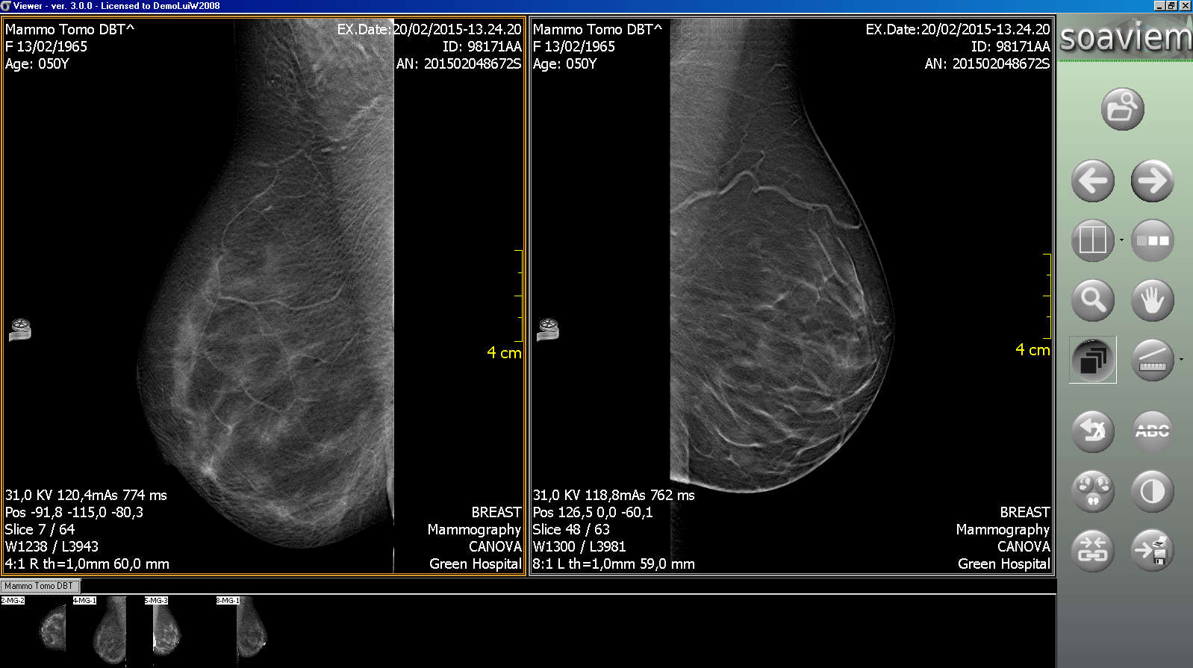
Task: Click 'W1238 / L3943' window level text
Action: click(x=52, y=546)
